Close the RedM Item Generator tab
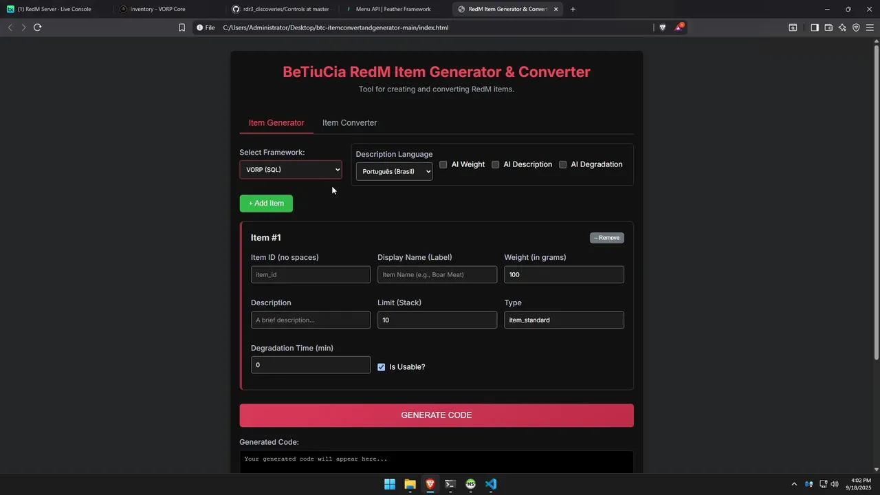 (555, 9)
